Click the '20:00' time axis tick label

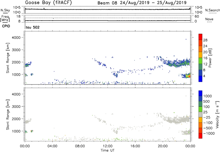pos(163,146)
